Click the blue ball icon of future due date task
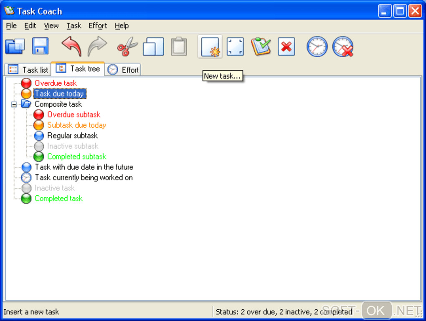 point(26,167)
